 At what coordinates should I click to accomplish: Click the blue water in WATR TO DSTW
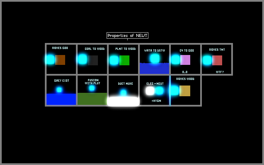pos(154,68)
